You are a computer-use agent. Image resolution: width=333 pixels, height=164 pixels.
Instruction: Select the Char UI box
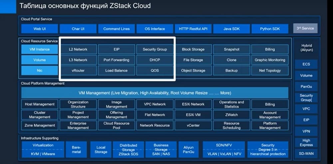pos(78,29)
